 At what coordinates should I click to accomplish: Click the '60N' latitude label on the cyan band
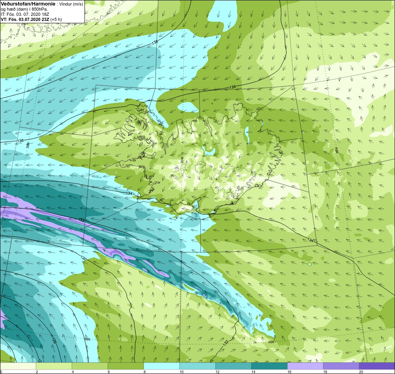coord(87,339)
